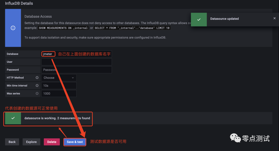Click Save & test button
Screen dimensions: 279x151
(x=75, y=142)
